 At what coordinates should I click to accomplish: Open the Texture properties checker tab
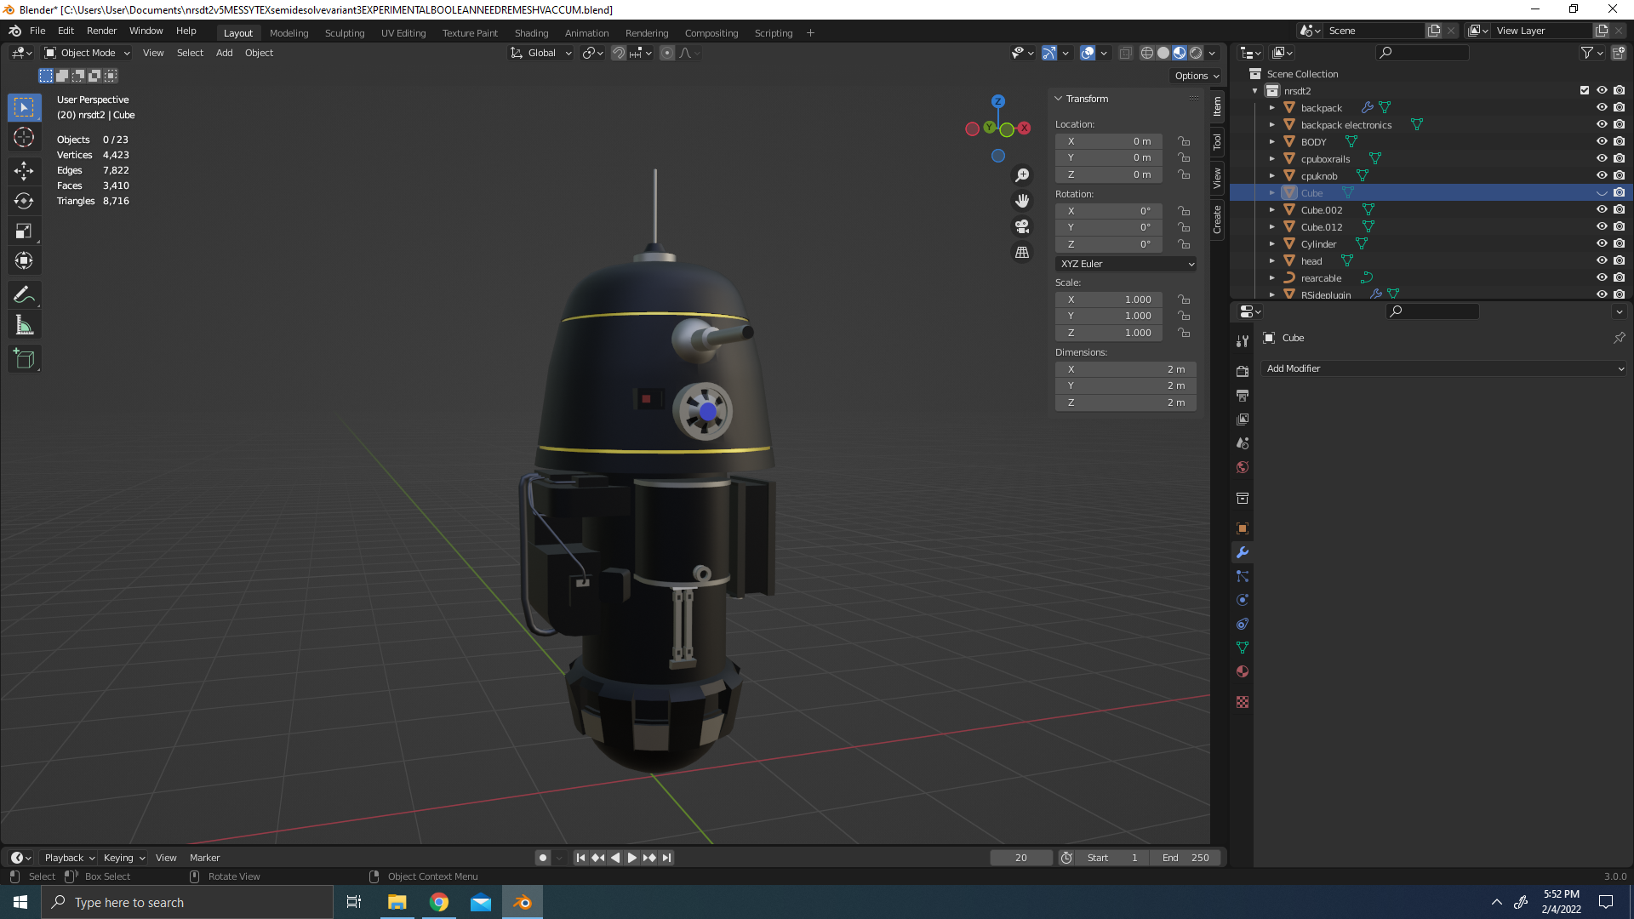tap(1243, 702)
